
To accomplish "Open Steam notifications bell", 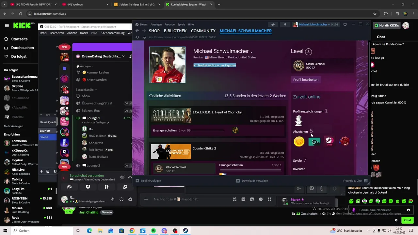I will 285,24.
